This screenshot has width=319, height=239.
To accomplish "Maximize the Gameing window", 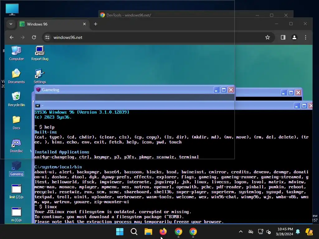I will click(224, 90).
